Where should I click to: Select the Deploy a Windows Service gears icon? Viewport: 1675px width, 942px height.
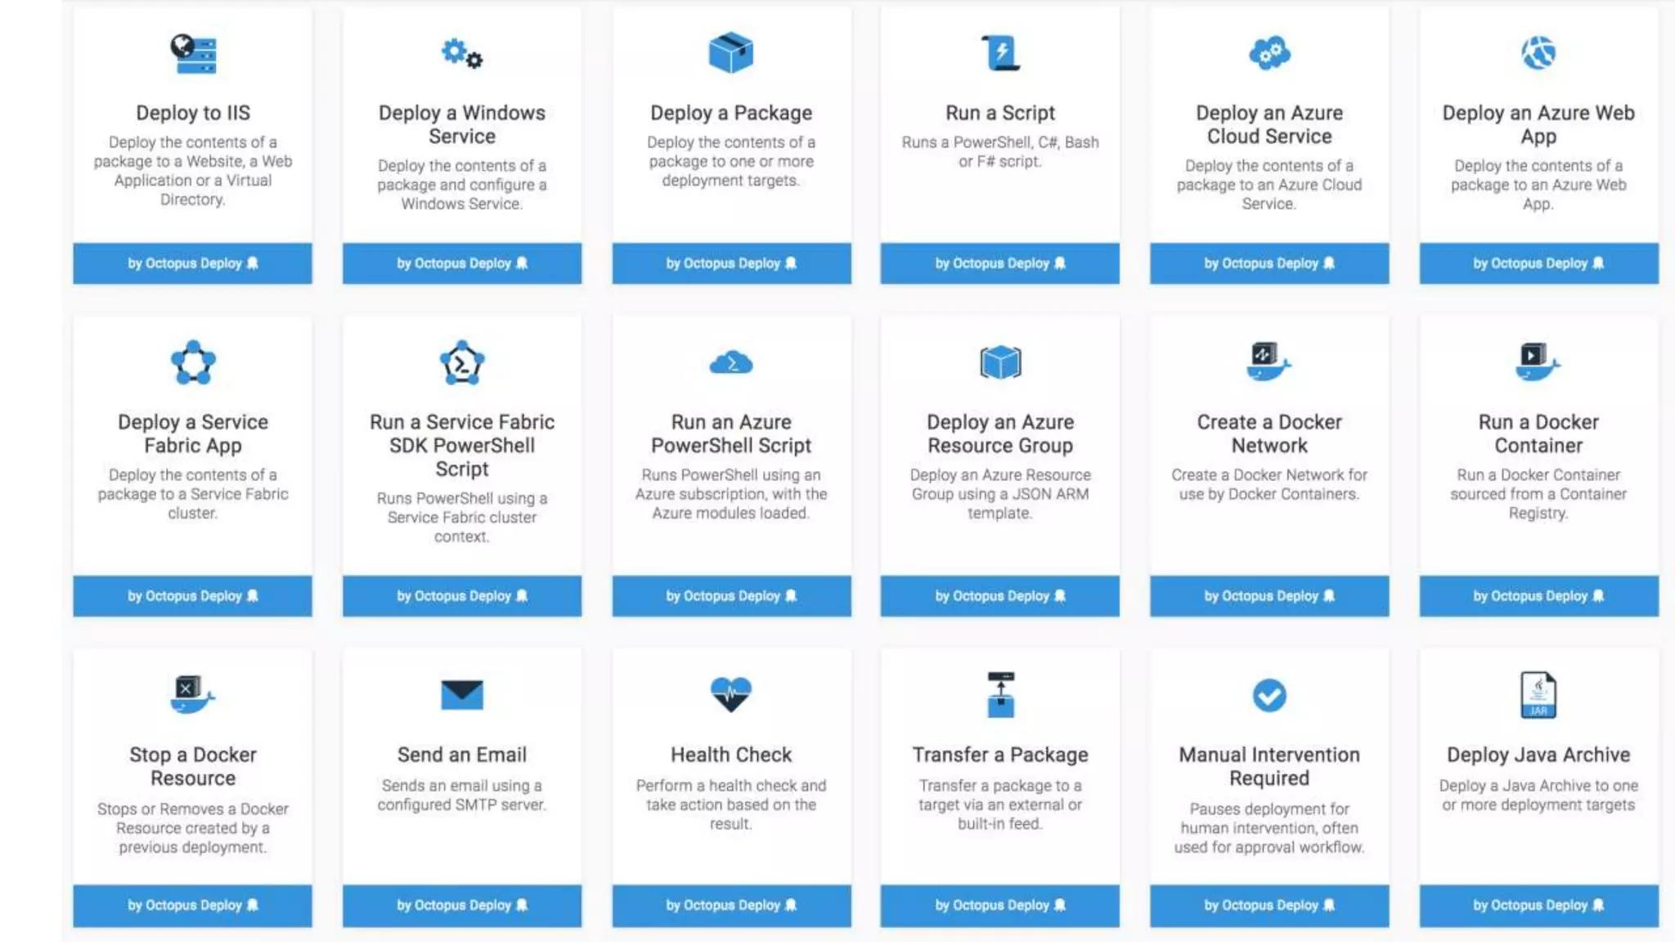pyautogui.click(x=462, y=54)
